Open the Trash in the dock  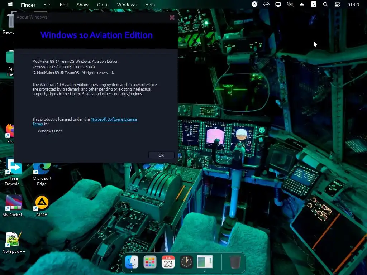235,262
